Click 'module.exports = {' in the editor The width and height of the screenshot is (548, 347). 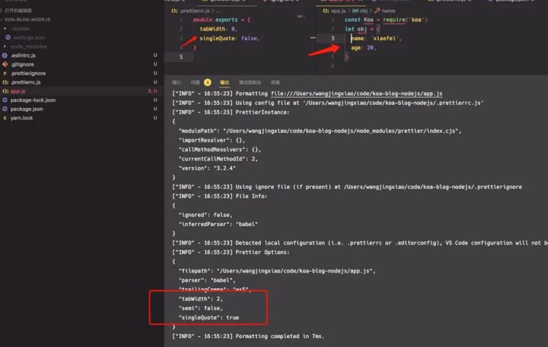[221, 20]
